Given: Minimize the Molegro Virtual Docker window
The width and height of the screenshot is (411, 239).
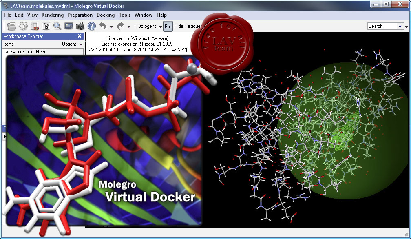Looking at the screenshot, I should (x=376, y=4).
